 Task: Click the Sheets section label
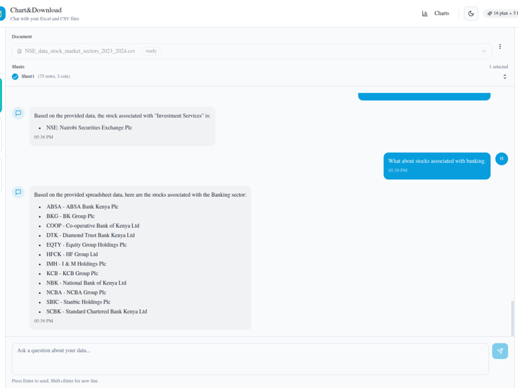point(18,67)
